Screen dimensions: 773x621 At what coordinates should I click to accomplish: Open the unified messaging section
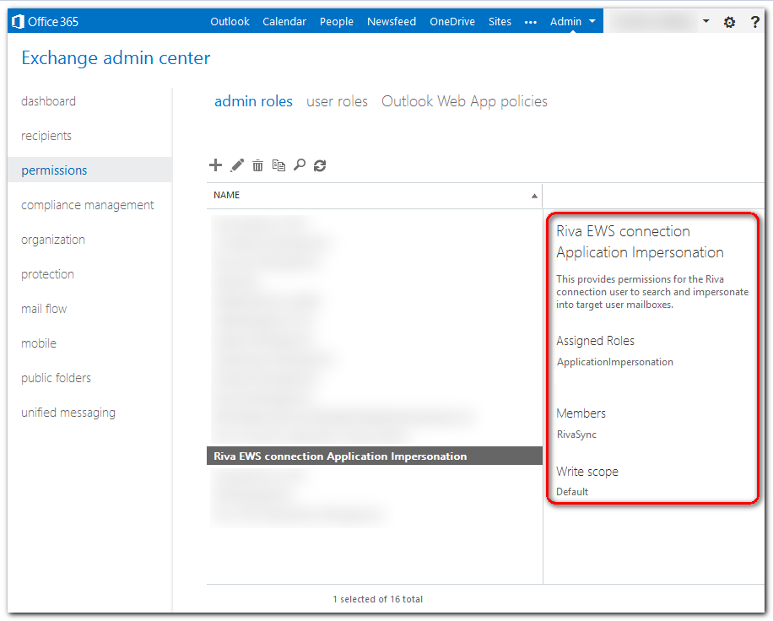pyautogui.click(x=68, y=413)
